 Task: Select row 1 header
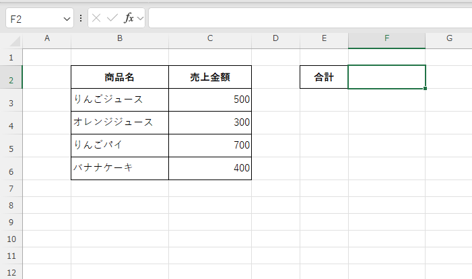11,57
